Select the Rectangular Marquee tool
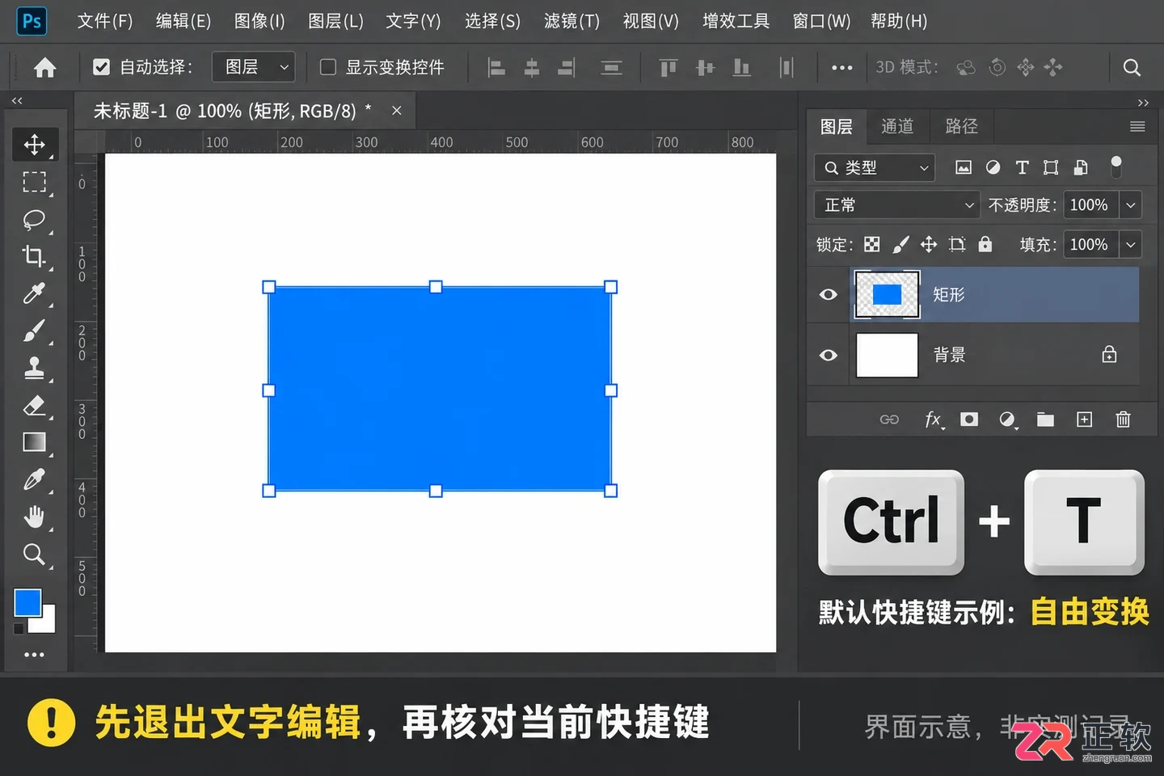The image size is (1164, 776). [34, 182]
